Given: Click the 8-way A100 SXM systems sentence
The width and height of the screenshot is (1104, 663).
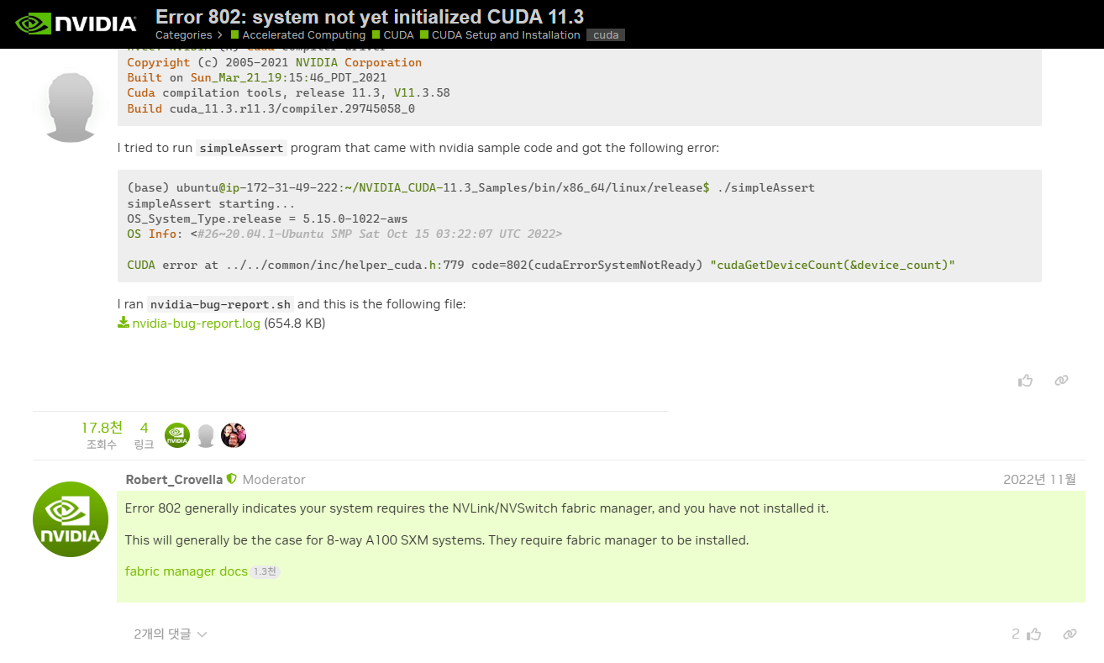Looking at the screenshot, I should [x=436, y=540].
